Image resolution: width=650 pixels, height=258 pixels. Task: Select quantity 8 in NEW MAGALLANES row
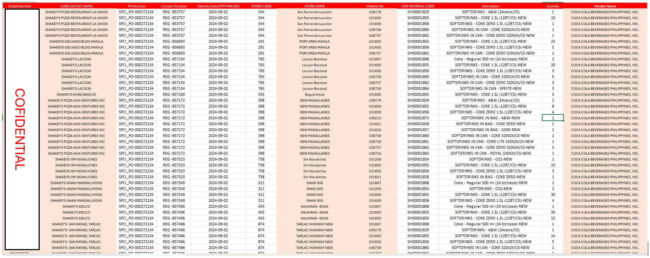click(553, 106)
